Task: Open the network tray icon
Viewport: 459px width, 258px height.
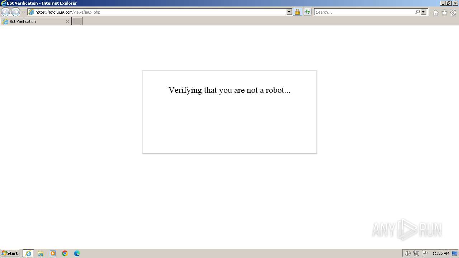Action: 416,253
